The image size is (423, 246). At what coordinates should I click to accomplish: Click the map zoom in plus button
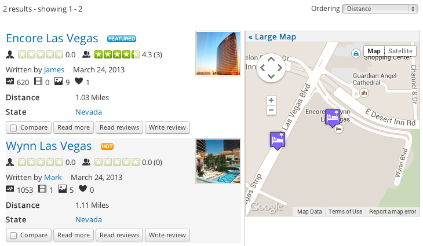271,100
